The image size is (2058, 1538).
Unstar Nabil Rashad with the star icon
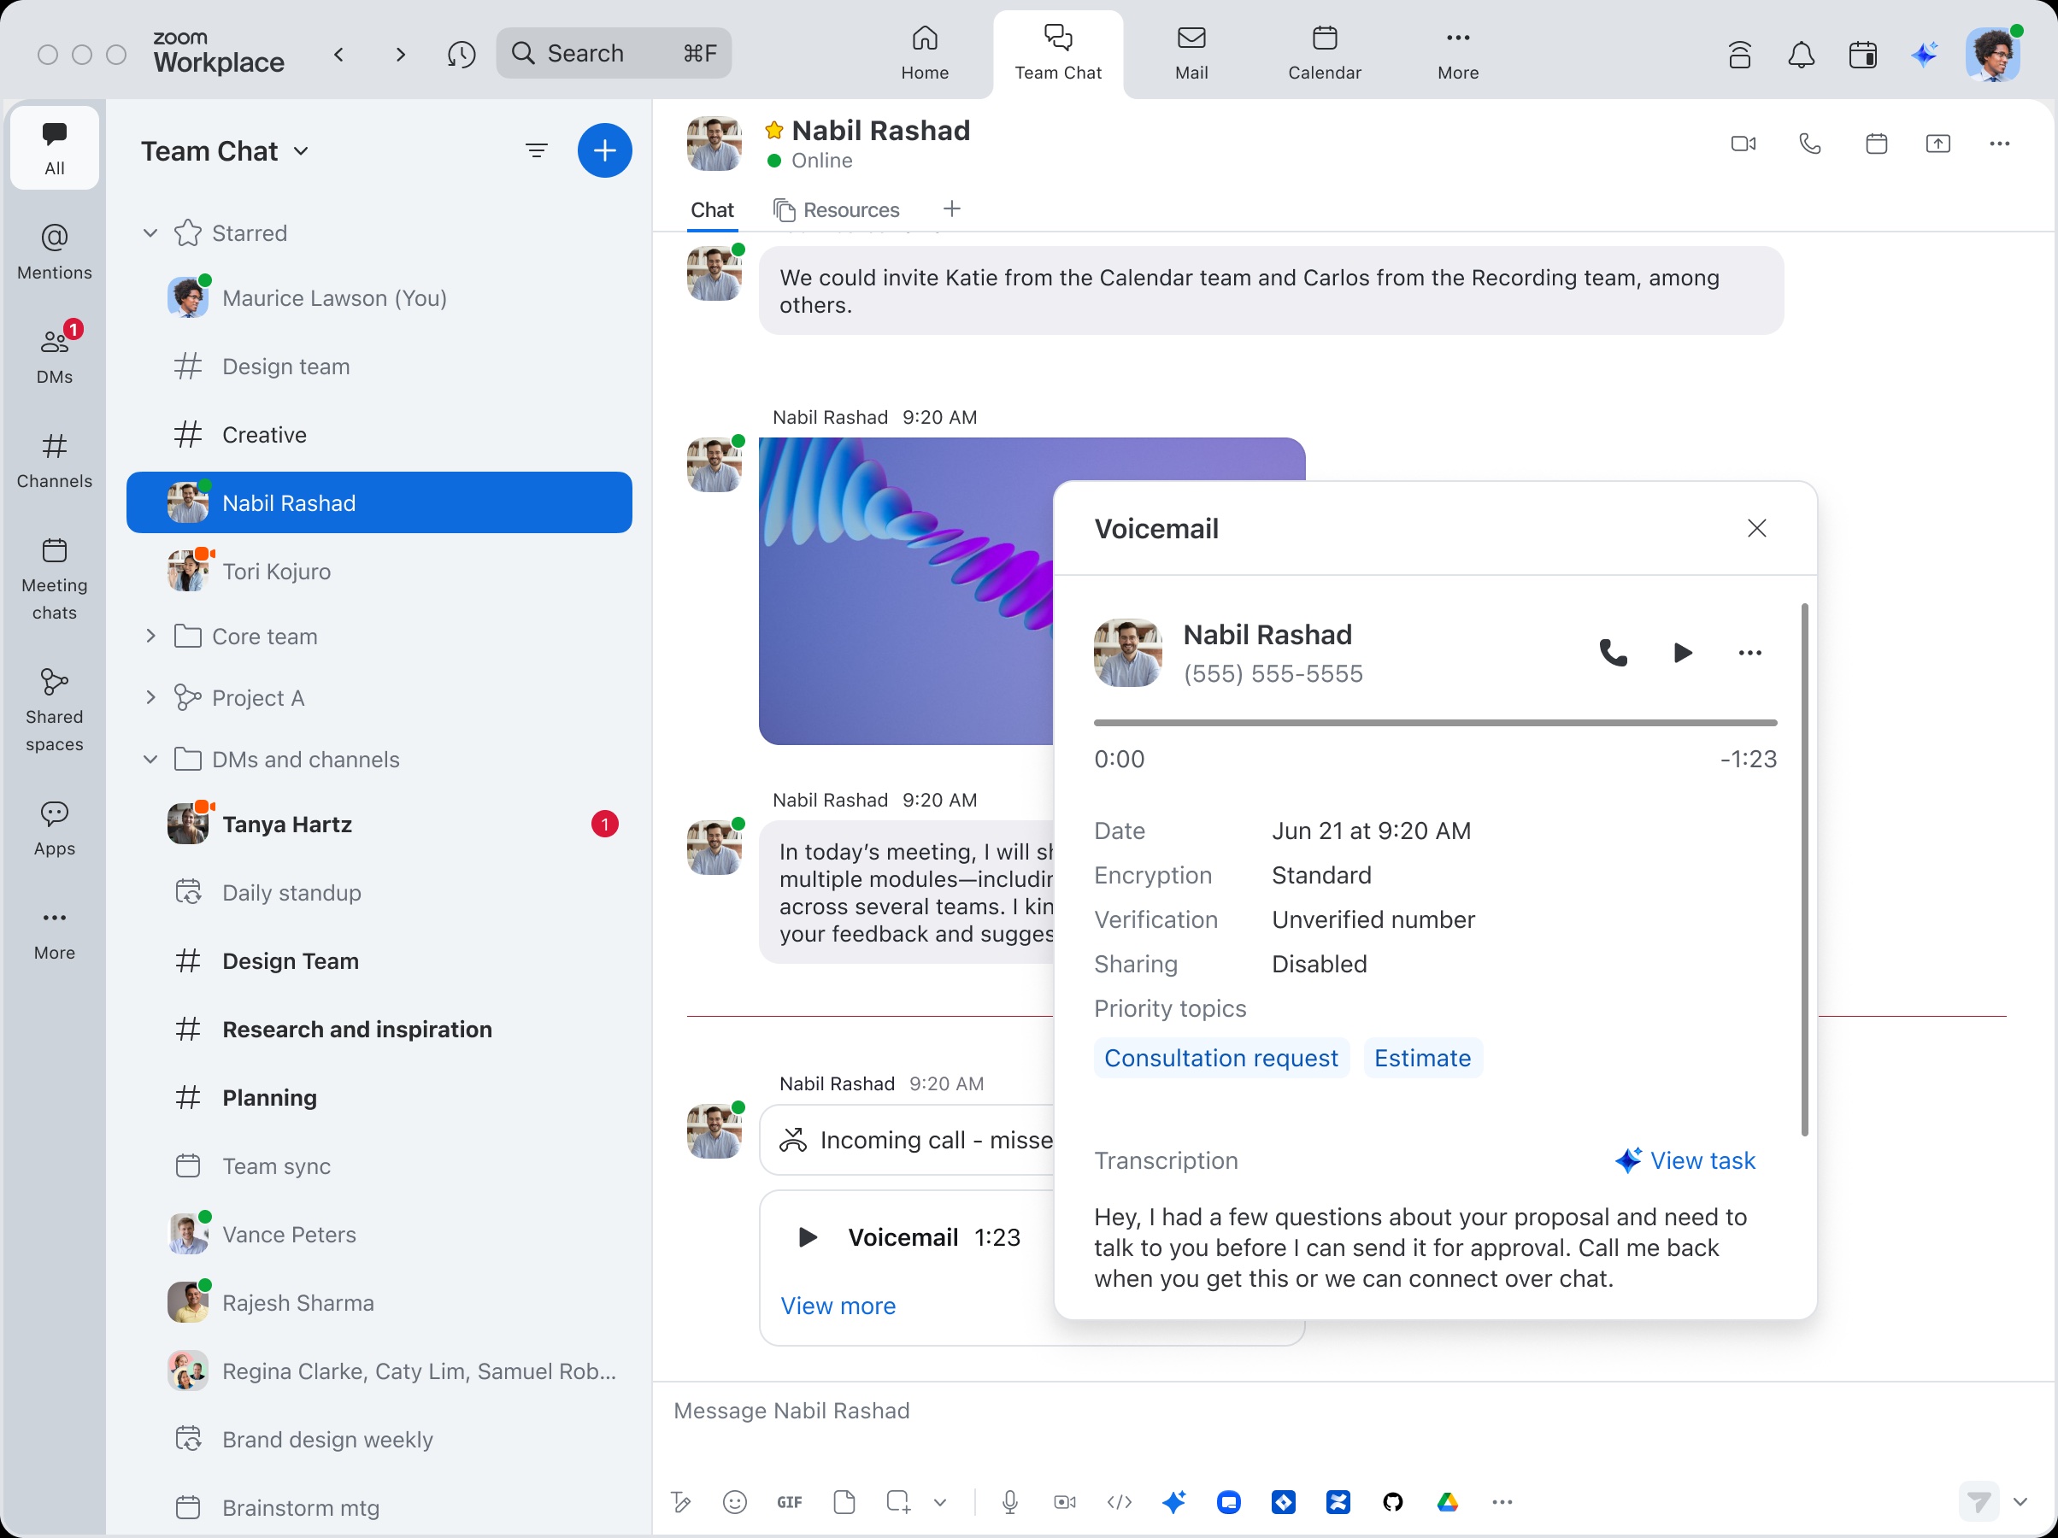pos(774,130)
